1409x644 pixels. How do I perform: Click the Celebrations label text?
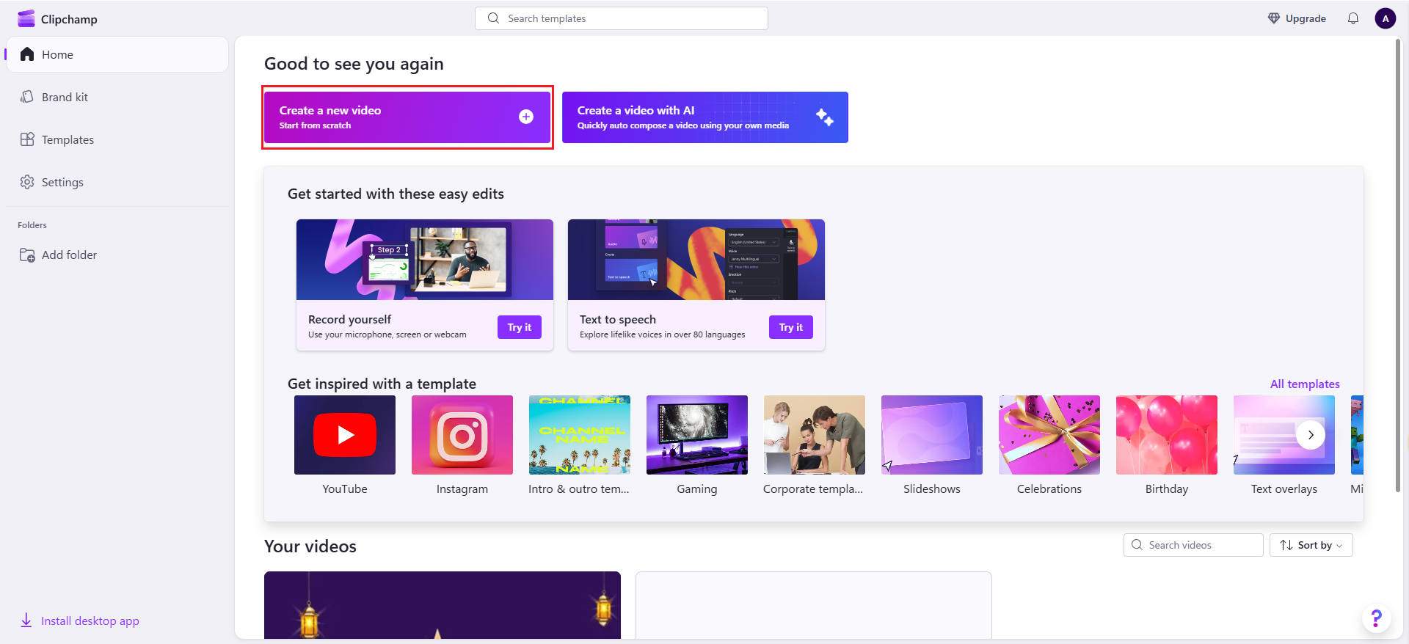click(1049, 489)
